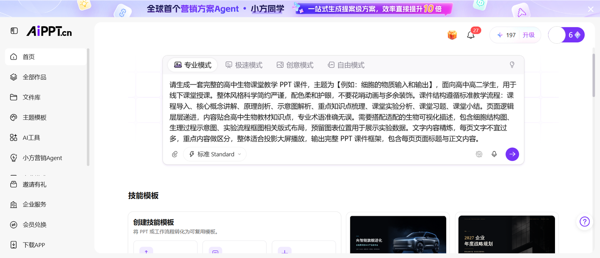This screenshot has width=600, height=258.
Task: Click the 技能模板 section heading
Action: tap(143, 196)
